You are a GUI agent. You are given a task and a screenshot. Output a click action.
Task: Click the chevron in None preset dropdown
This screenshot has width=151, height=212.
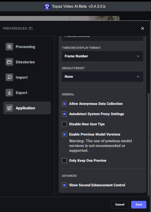(x=138, y=77)
